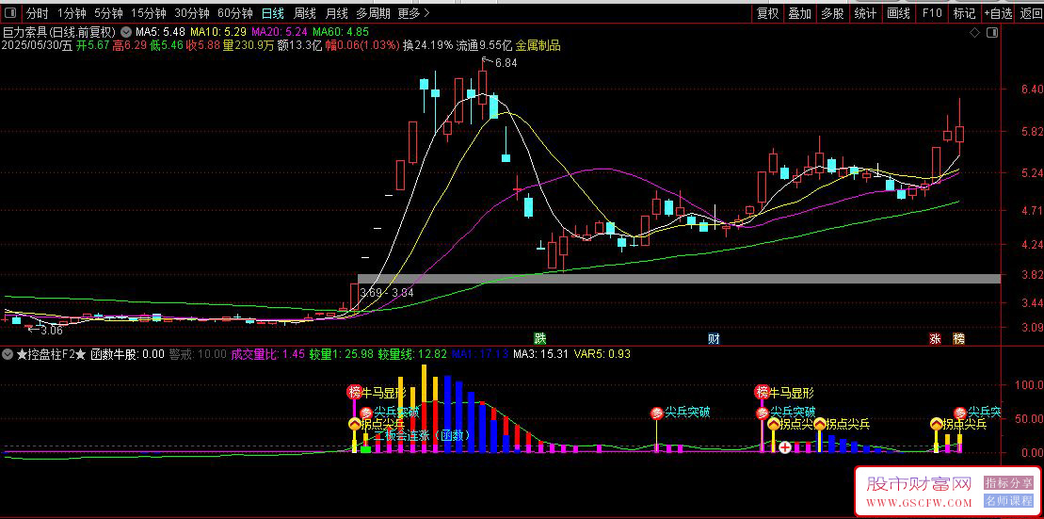Image resolution: width=1044 pixels, height=519 pixels.
Task: Activate the 画线 drawing tool
Action: pyautogui.click(x=898, y=13)
